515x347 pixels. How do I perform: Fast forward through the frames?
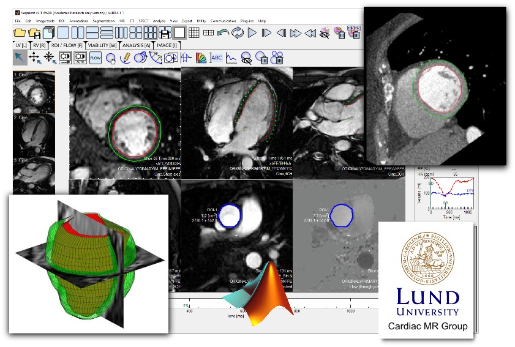296,33
